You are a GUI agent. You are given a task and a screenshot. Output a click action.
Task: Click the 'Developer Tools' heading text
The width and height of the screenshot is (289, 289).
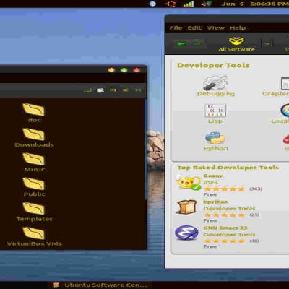pyautogui.click(x=213, y=65)
